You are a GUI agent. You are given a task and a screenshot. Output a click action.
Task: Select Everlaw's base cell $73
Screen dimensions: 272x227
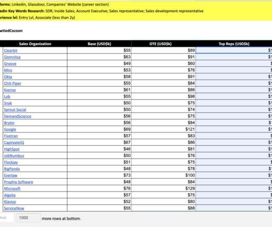click(x=99, y=175)
